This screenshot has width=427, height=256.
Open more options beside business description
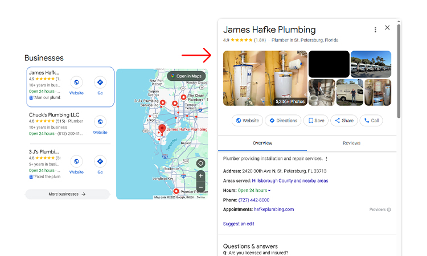[x=327, y=159]
